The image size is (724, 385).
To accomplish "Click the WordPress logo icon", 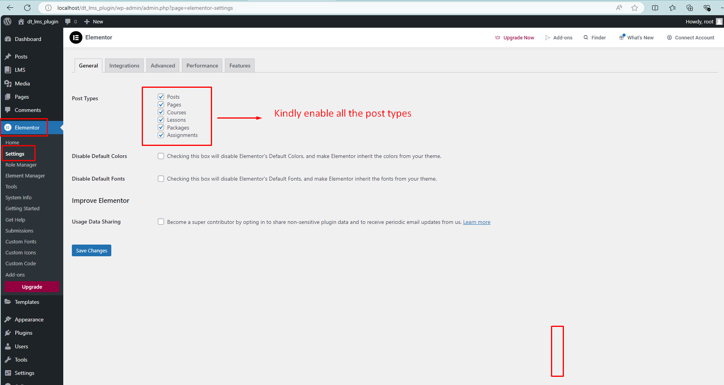I will [x=7, y=21].
